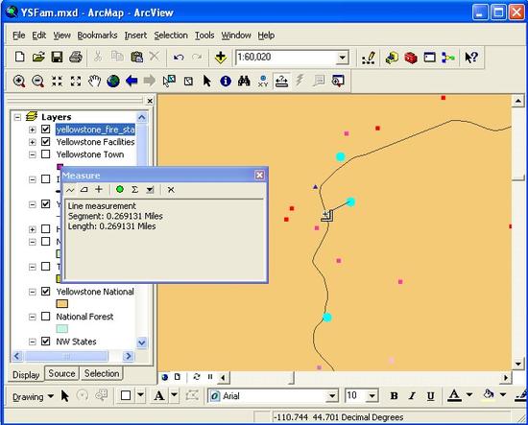Click the Bold formatting button
The width and height of the screenshot is (528, 425).
[x=394, y=396]
